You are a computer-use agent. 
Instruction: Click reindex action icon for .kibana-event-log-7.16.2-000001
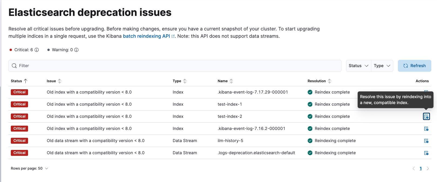426,129
